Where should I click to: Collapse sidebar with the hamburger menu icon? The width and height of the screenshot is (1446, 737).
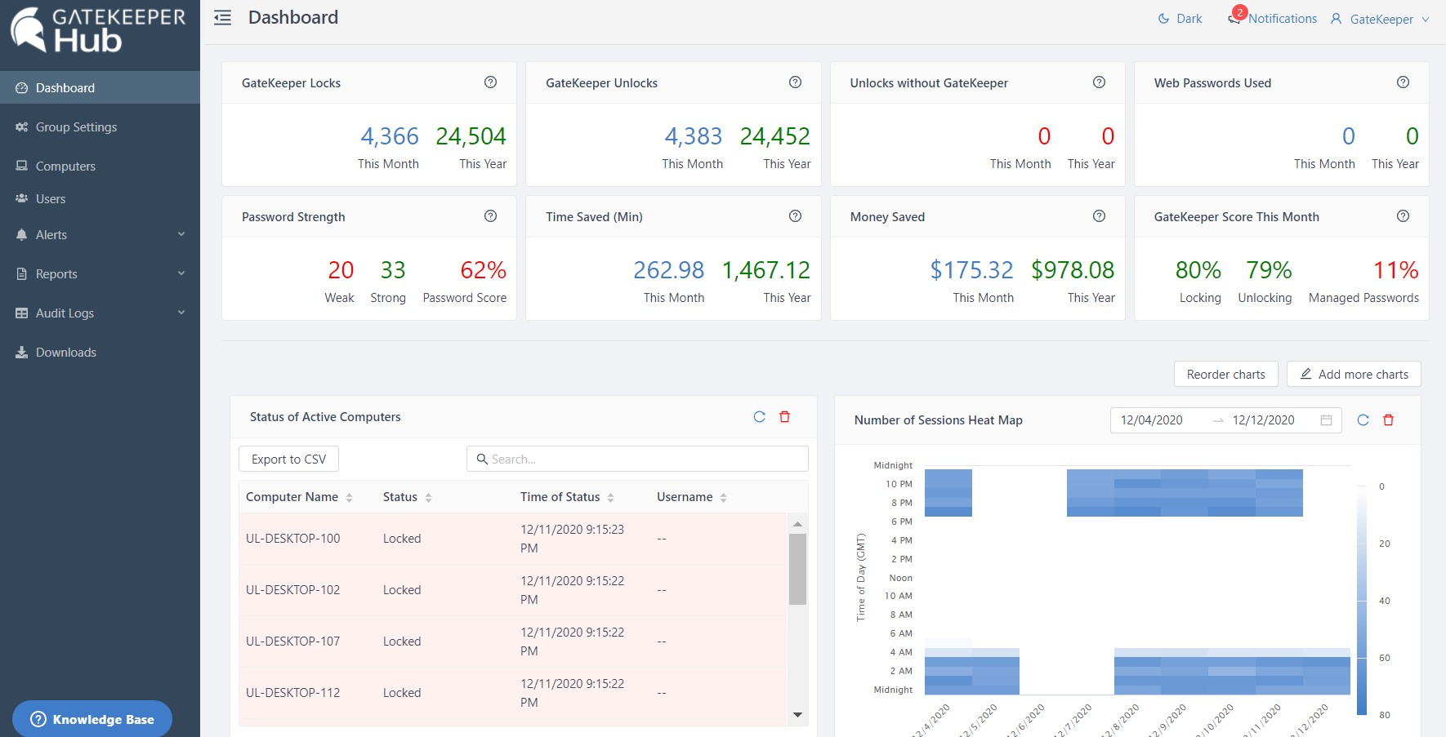click(222, 18)
